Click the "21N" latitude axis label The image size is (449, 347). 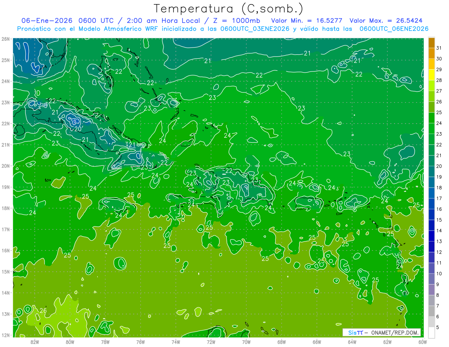coord(6,144)
